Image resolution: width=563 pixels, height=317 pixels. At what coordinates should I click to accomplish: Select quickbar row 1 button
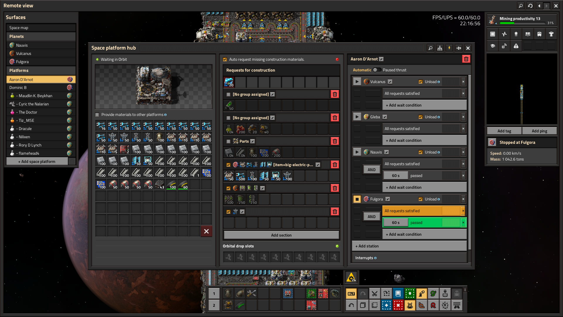pyautogui.click(x=214, y=294)
